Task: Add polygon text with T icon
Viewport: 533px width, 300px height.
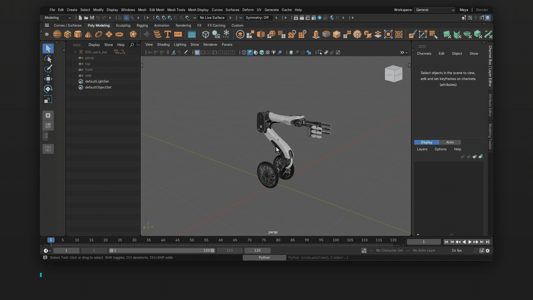Action: click(x=168, y=34)
